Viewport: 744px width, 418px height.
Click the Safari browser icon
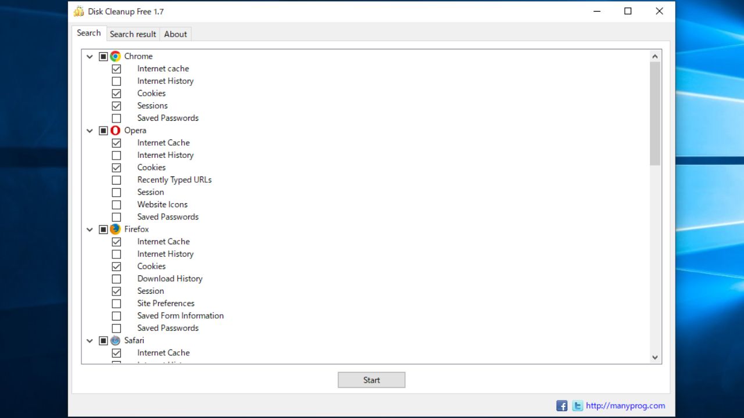pos(115,341)
